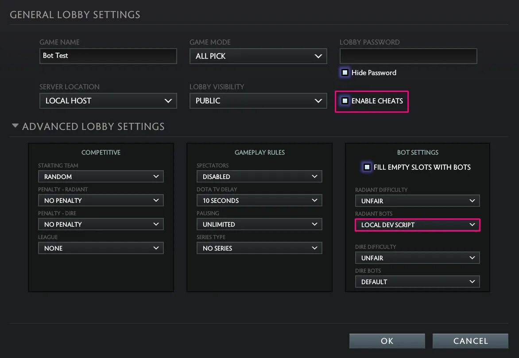The height and width of the screenshot is (358, 519).
Task: Open the Starting Team dropdown
Action: (x=101, y=176)
